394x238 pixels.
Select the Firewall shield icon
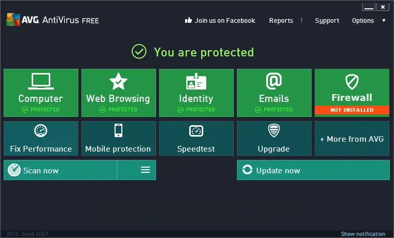pyautogui.click(x=352, y=82)
